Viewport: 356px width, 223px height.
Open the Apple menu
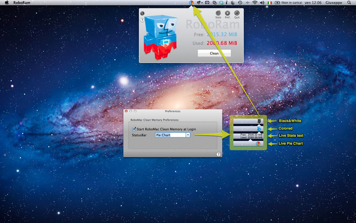7,3
